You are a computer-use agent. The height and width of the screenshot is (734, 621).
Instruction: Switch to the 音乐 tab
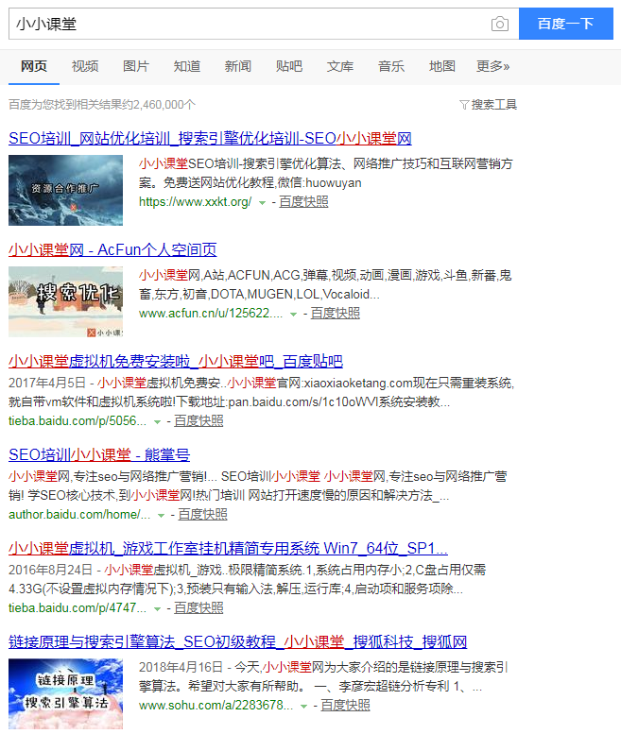(391, 66)
